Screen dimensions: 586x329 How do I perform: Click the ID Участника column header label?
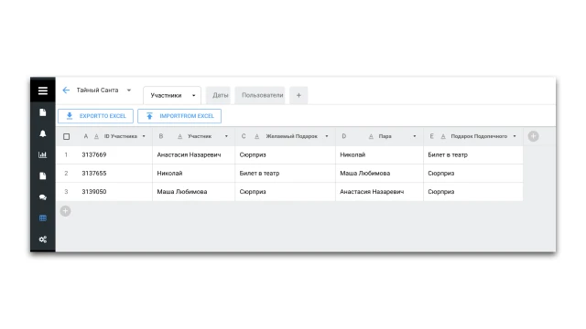point(120,136)
